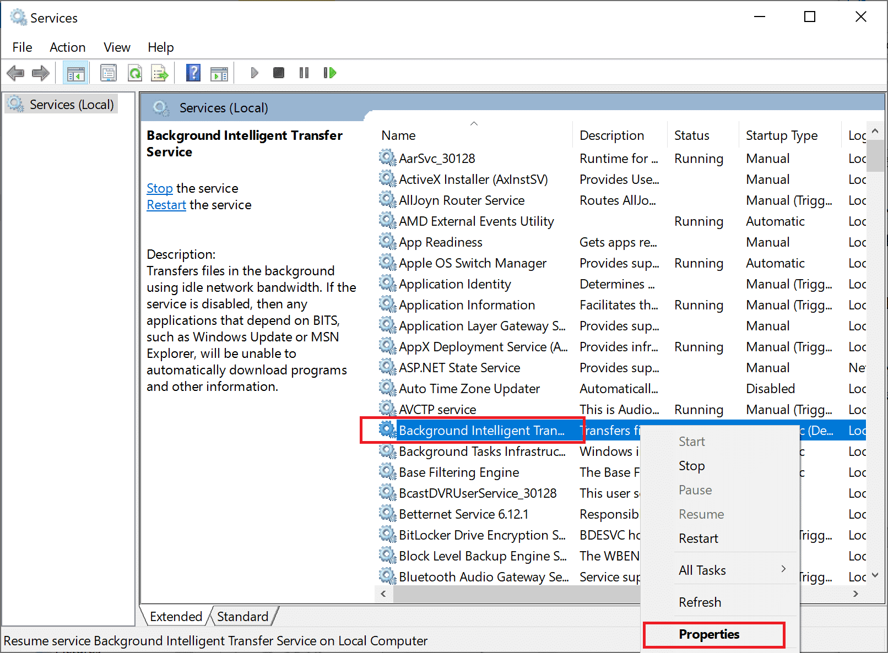The image size is (888, 653).
Task: Open the Action menu
Action: [x=67, y=47]
